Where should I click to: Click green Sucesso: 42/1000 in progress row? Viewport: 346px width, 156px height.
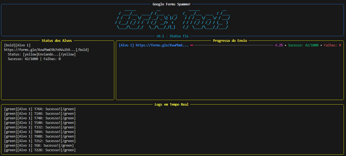click(x=303, y=45)
